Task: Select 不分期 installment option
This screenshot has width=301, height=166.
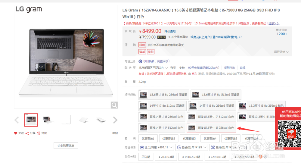Action: tap(146, 157)
